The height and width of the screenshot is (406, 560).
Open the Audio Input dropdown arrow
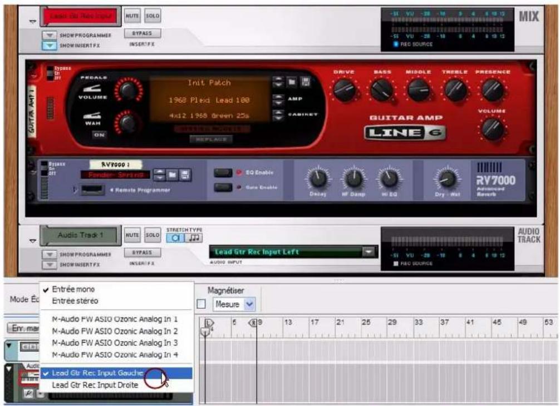point(369,252)
